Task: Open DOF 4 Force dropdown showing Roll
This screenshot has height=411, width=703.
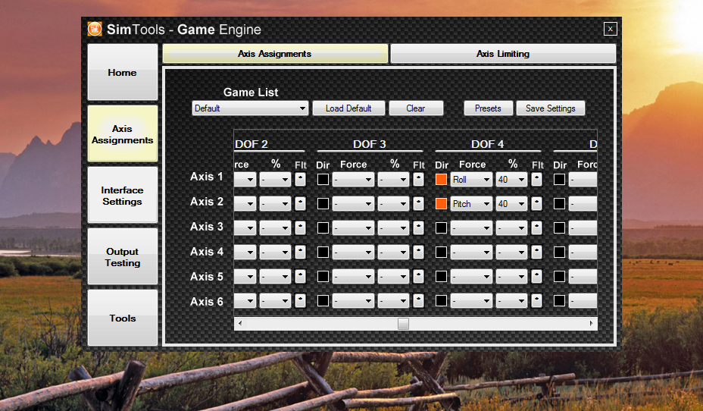Action: click(x=471, y=180)
